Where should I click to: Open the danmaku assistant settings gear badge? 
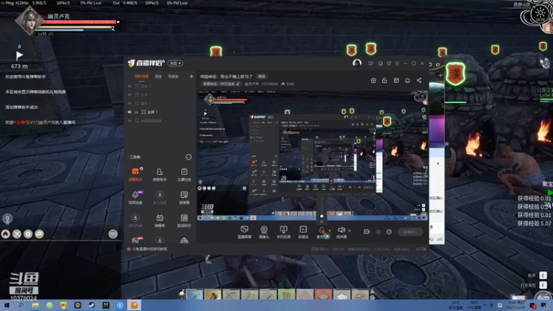pyautogui.click(x=141, y=169)
